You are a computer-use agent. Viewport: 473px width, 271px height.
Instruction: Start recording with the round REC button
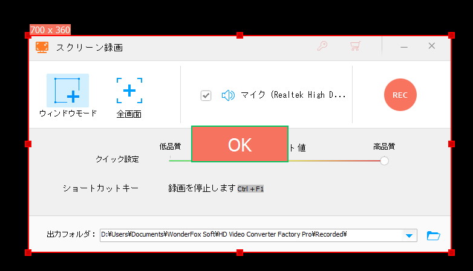(400, 95)
